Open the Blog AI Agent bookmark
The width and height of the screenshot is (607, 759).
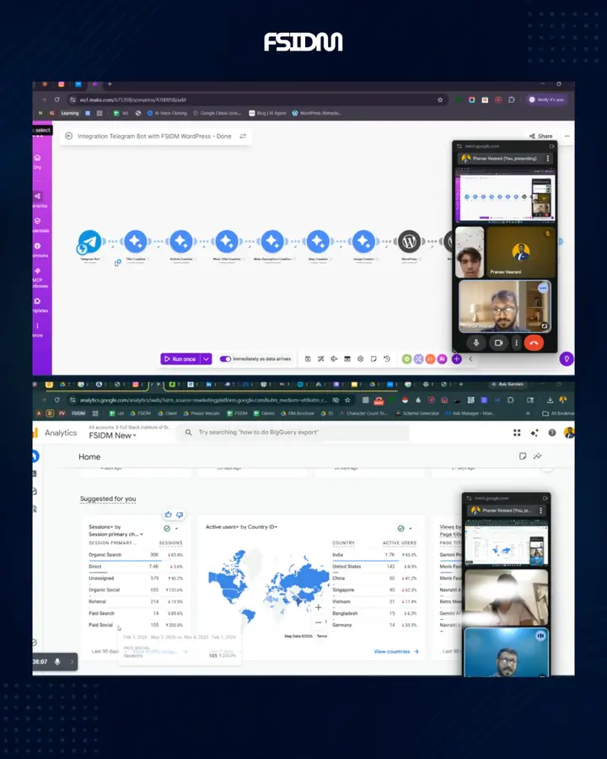[268, 113]
